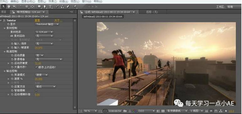This screenshot has height=114, width=242.
Task: Switch to the 项目 panel tab
Action: coord(4,12)
